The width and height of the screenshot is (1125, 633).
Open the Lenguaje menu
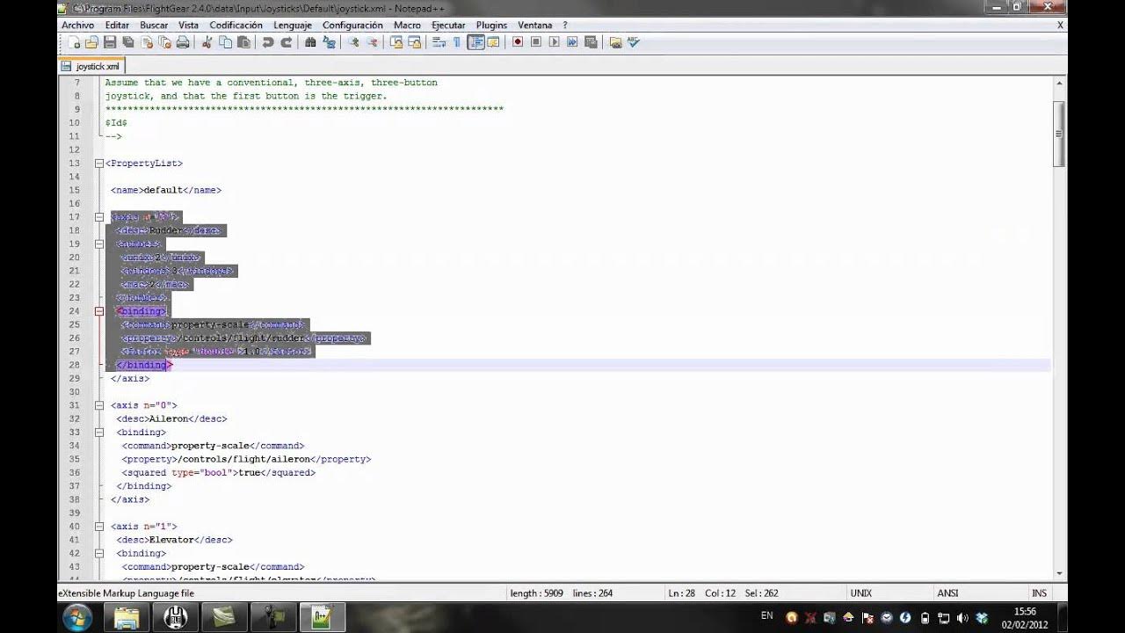pos(293,25)
